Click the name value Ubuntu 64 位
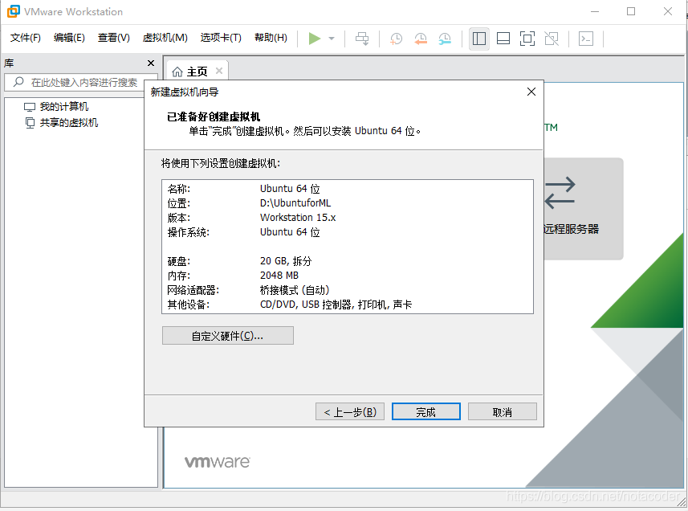Screen dimensions: 688x511 pyautogui.click(x=290, y=189)
